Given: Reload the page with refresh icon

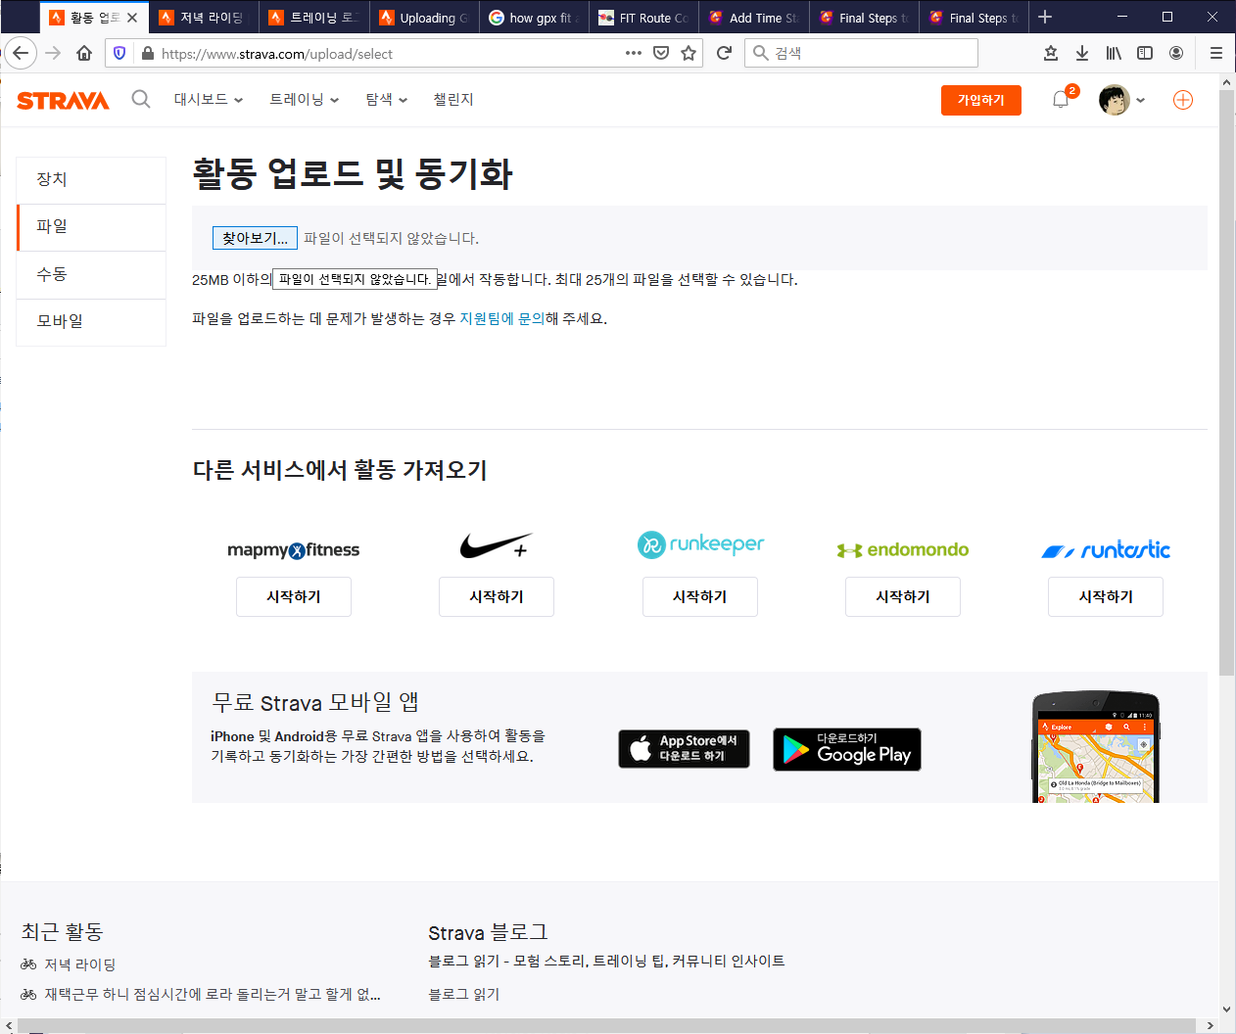Looking at the screenshot, I should [724, 53].
